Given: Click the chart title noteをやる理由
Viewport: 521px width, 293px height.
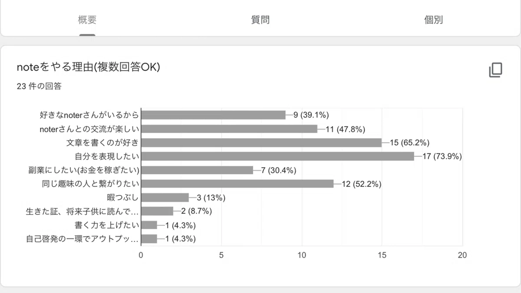Looking at the screenshot, I should coord(89,67).
